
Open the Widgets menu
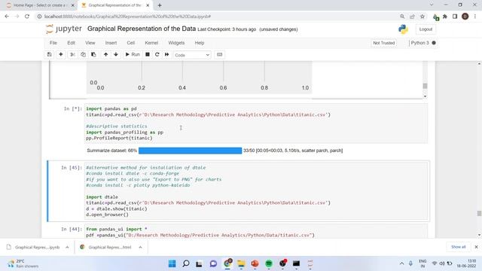click(176, 43)
